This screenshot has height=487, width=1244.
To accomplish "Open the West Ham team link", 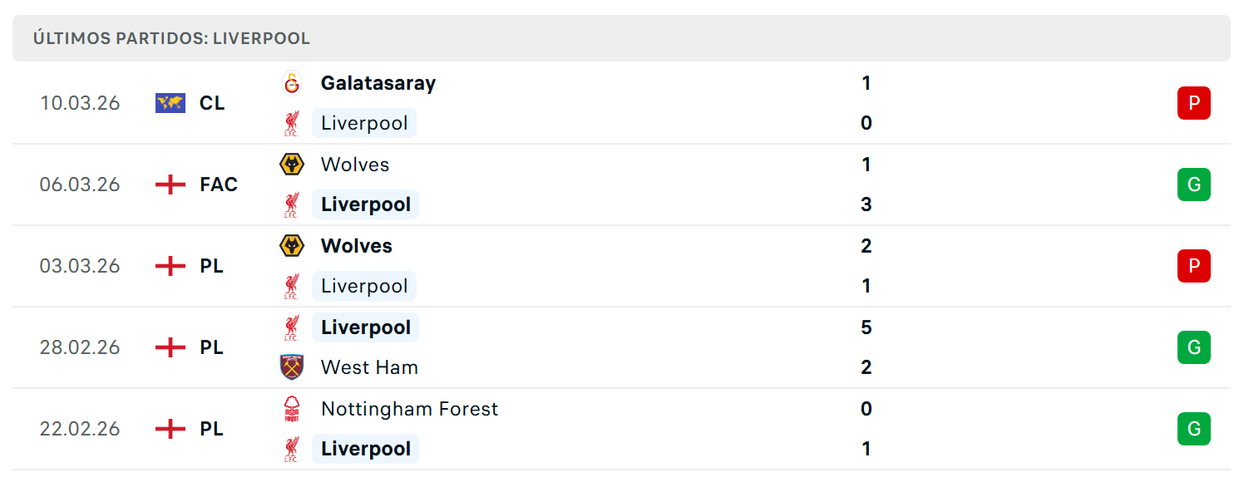I will click(x=369, y=367).
